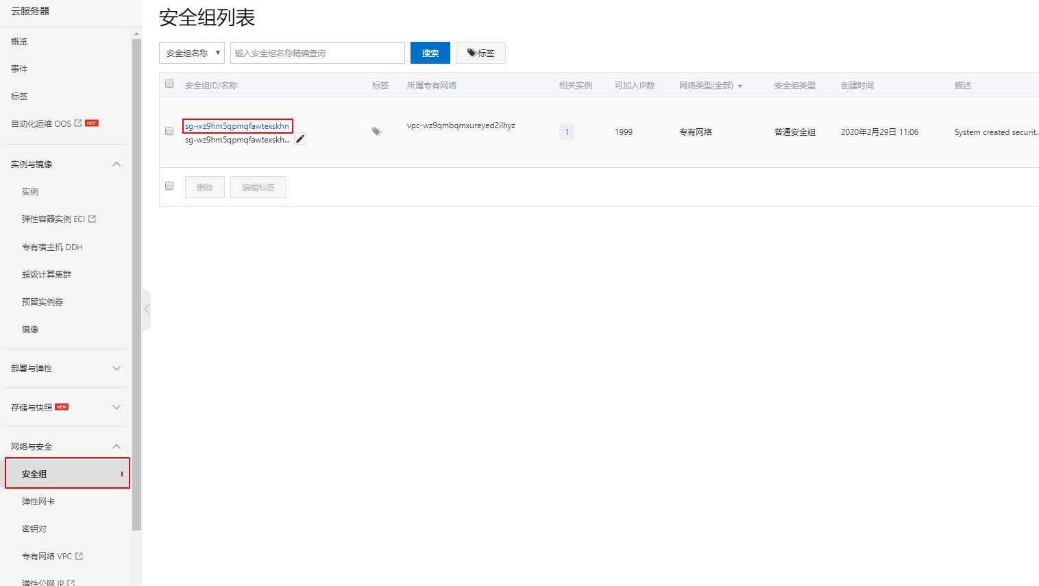Screen dimensions: 1039x586
Task: Open 超级计算集群 menu item
Action: click(47, 275)
